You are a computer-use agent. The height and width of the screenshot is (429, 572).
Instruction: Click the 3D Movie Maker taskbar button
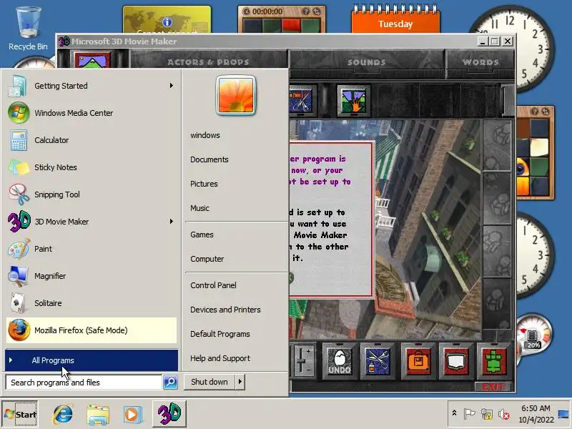pos(169,413)
